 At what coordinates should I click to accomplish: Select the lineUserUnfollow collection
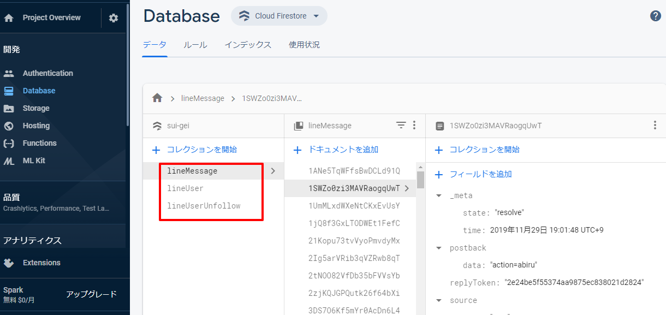point(204,206)
